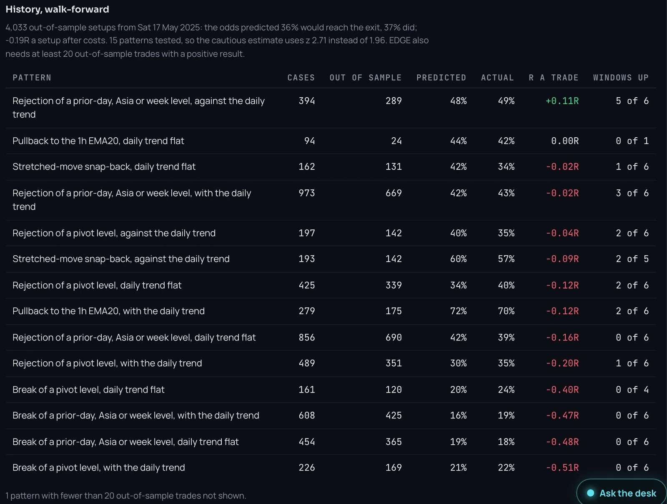
Task: Select 'Break of a pivot level, daily trend flat'
Action: [x=88, y=390]
